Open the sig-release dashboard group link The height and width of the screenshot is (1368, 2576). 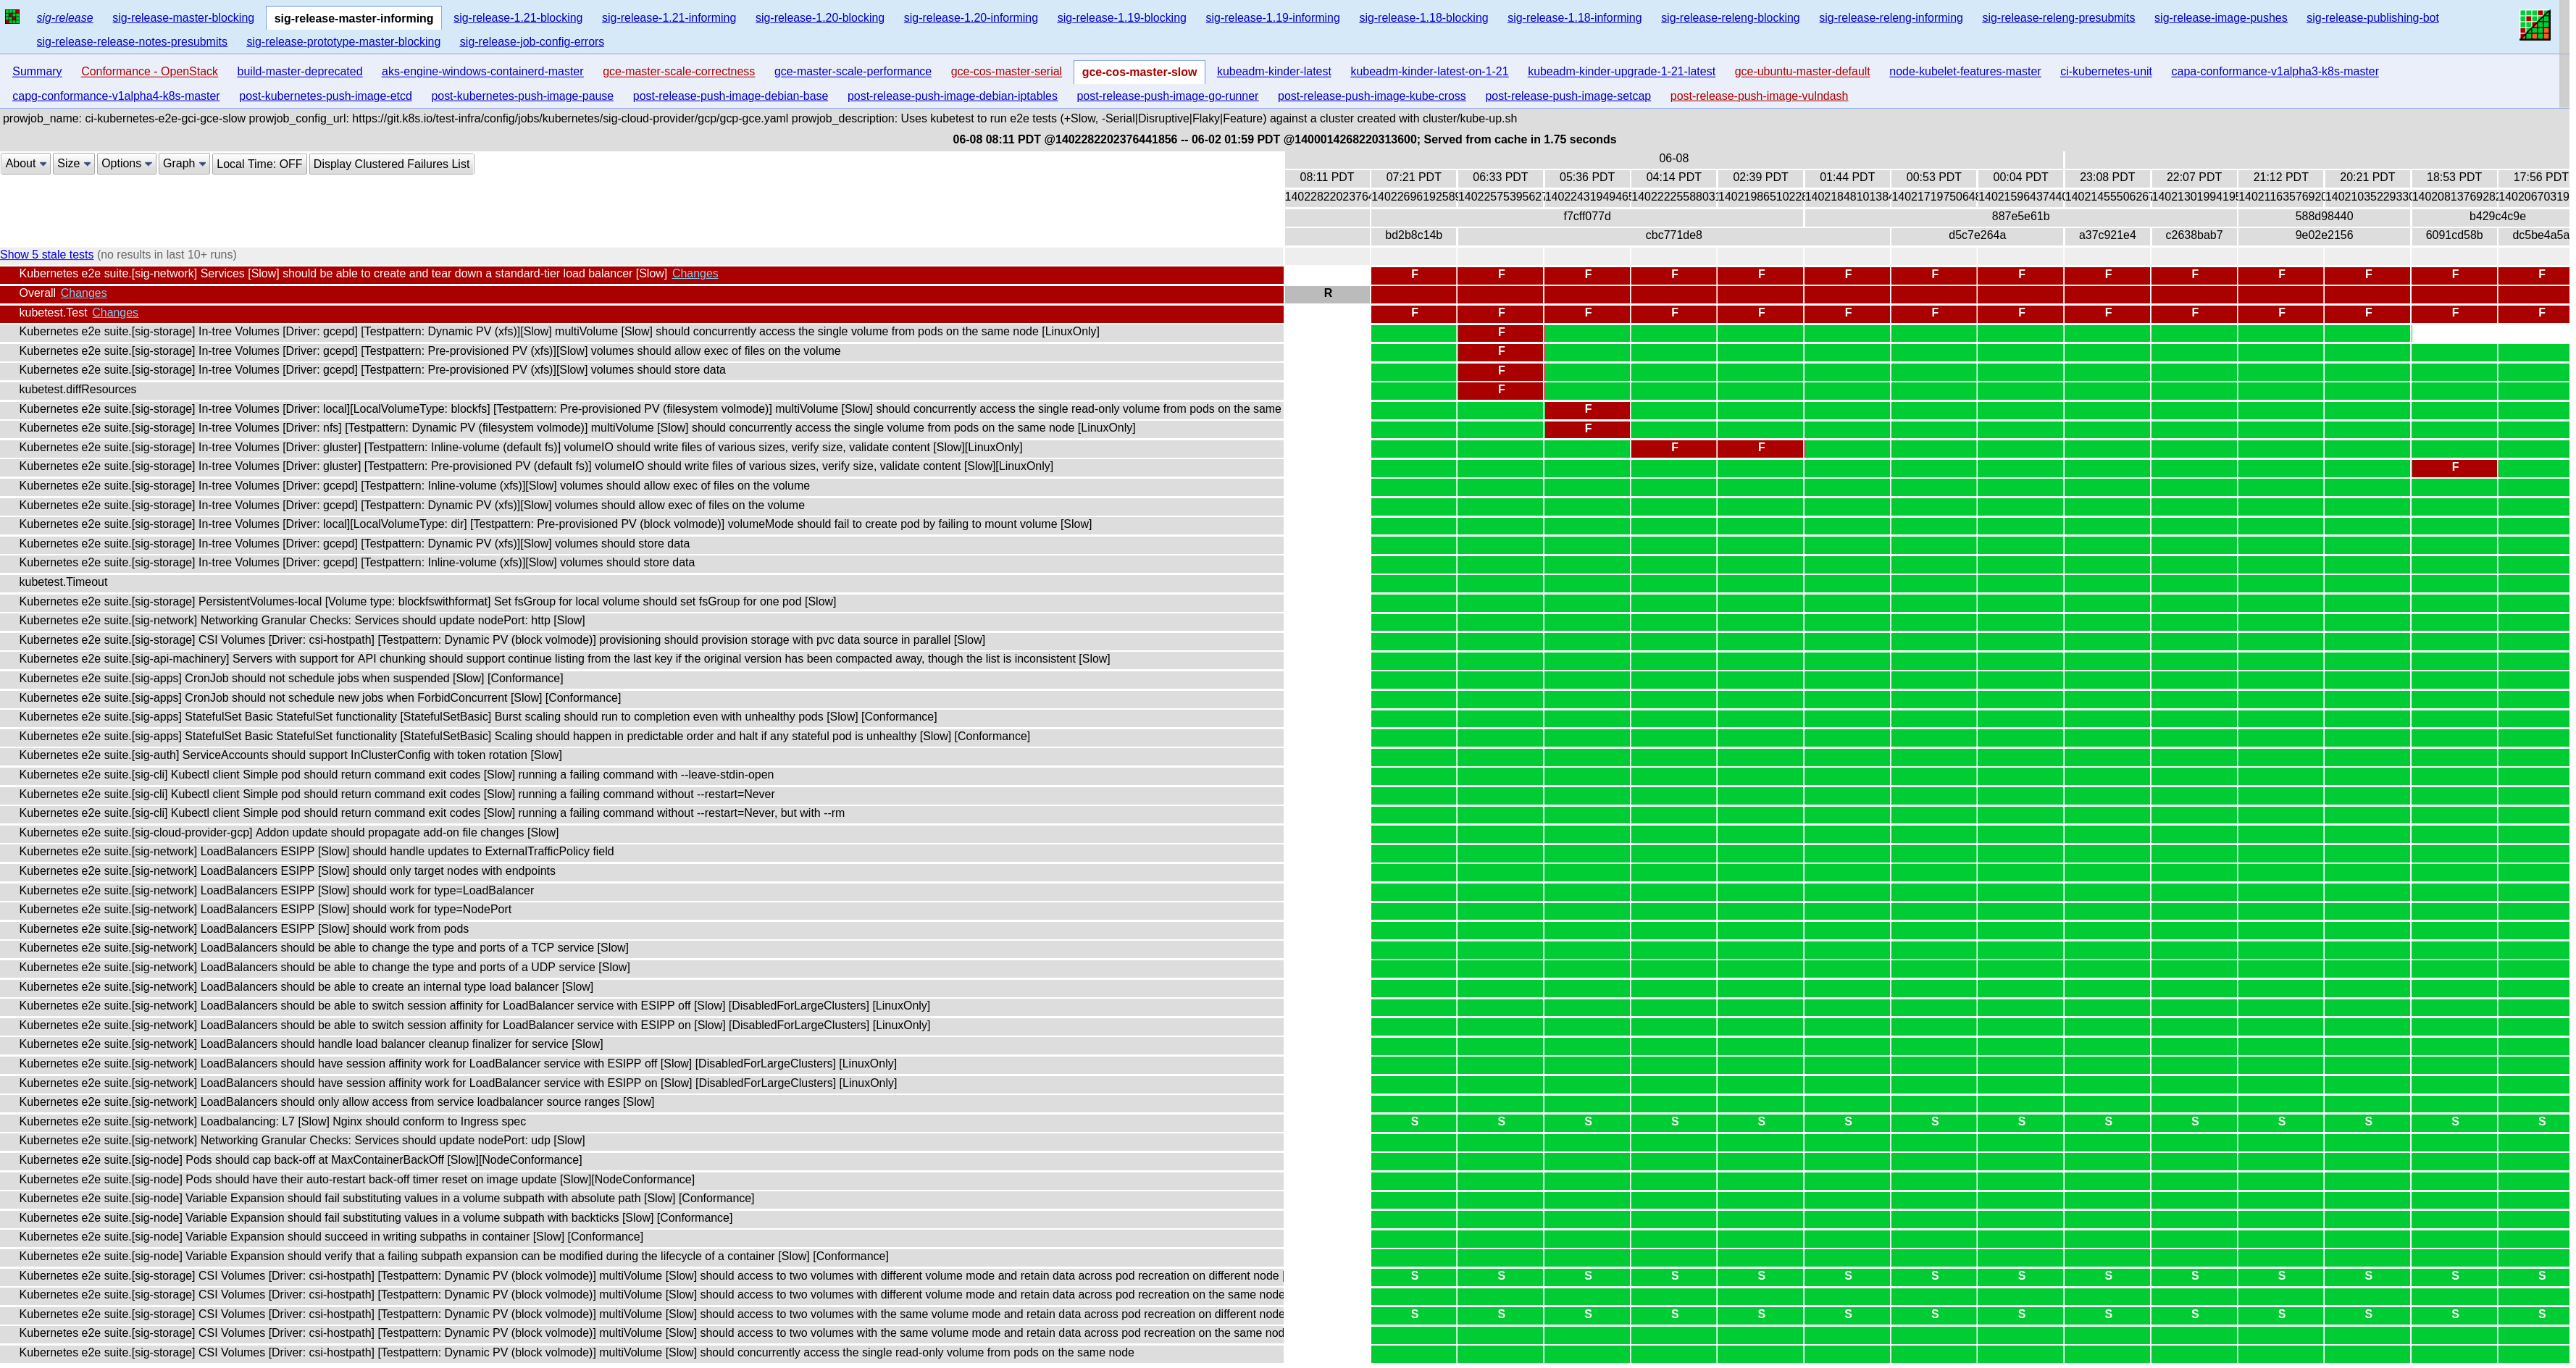pos(65,18)
